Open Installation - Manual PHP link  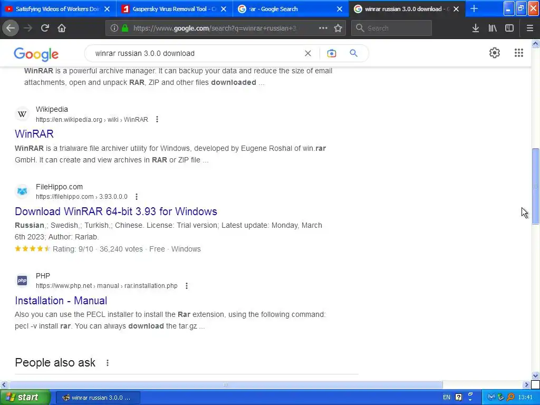pyautogui.click(x=61, y=300)
